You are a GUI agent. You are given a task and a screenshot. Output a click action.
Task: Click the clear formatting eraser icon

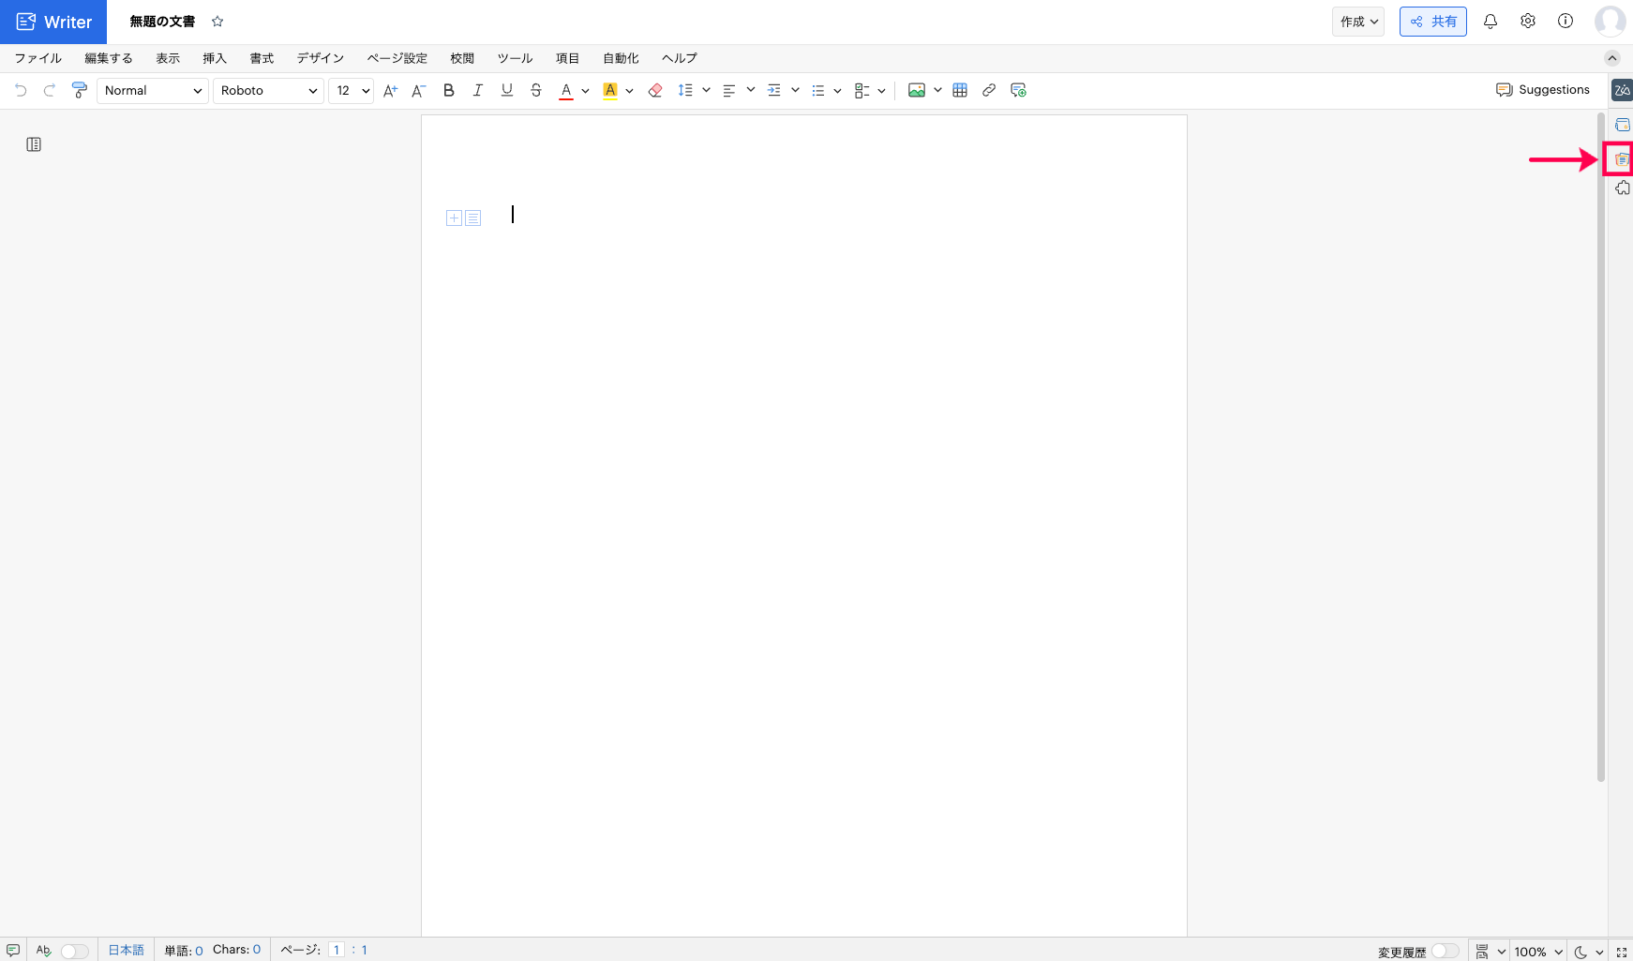click(655, 90)
